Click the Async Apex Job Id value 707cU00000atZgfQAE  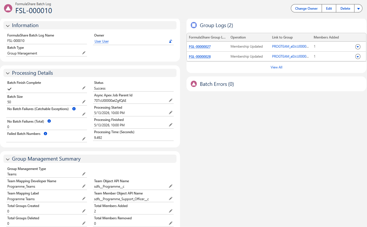coord(110,101)
